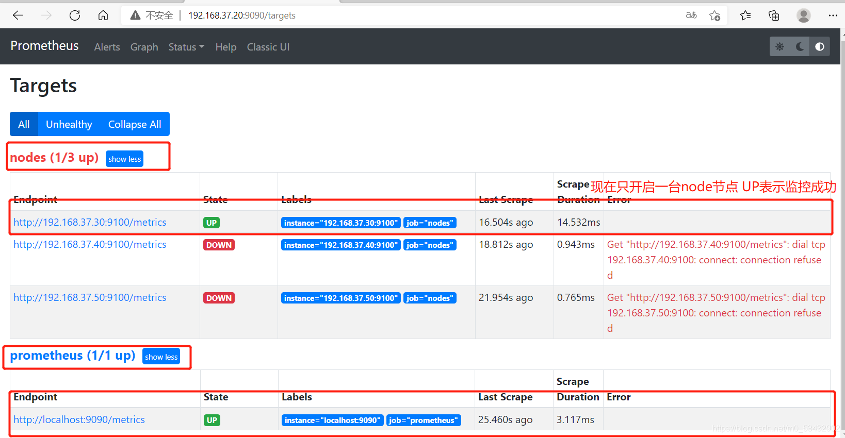Click instance="192.168.37.50:9100" label badge
Viewport: 845px width, 438px height.
tap(341, 298)
